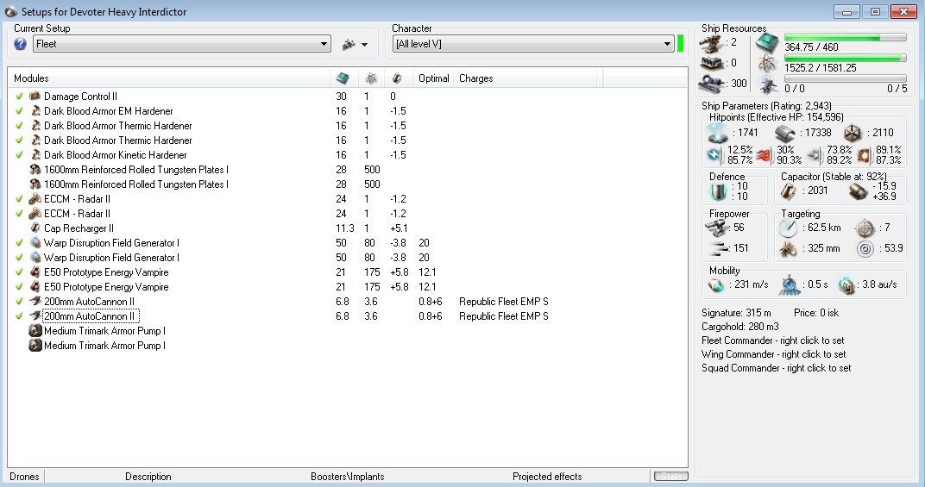Toggle the Damage Control II checkmark

coord(20,96)
